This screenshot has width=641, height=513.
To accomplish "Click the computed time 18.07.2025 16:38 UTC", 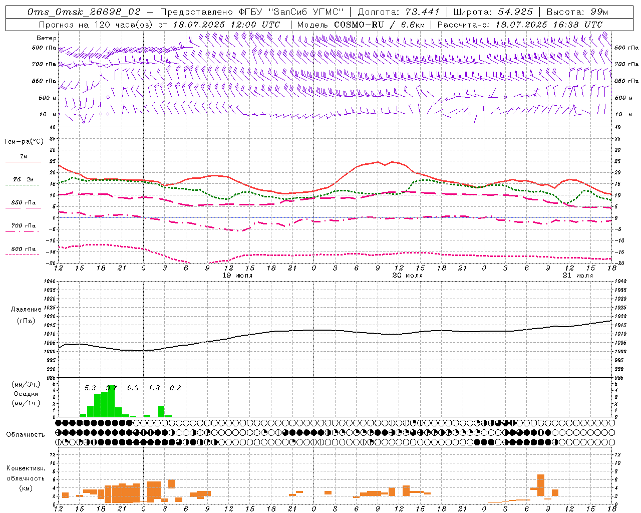I will 549,25.
